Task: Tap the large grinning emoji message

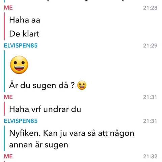Action: tap(19, 65)
